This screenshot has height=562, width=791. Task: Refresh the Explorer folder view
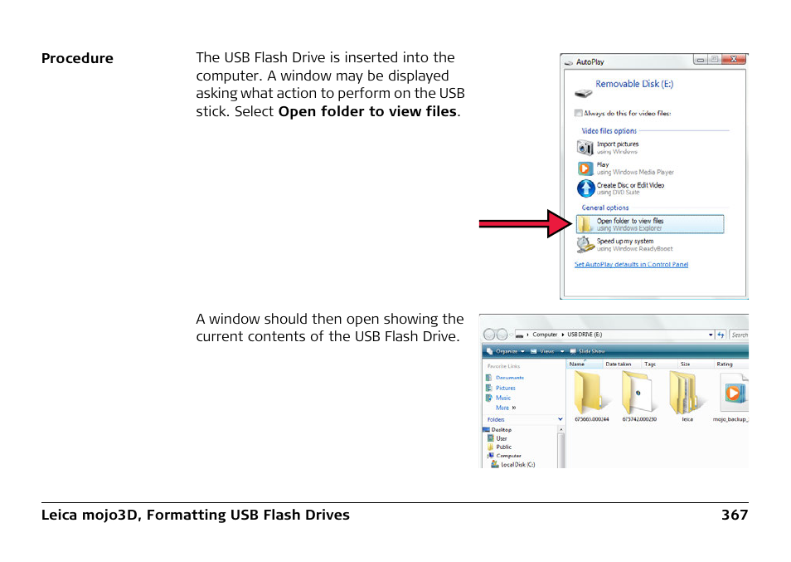pyautogui.click(x=721, y=335)
